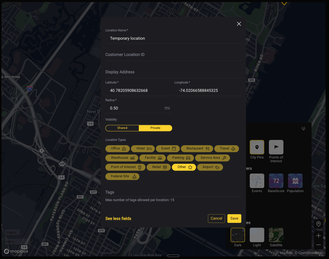Select the Parking location type chip
This screenshot has width=329, height=259.
[x=180, y=158]
